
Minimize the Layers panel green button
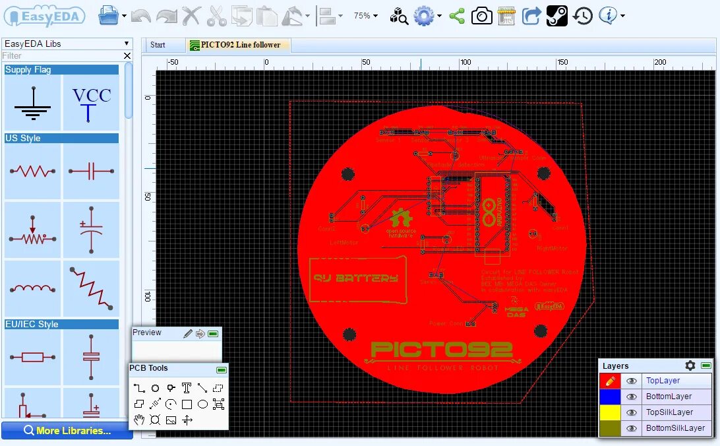click(x=706, y=366)
